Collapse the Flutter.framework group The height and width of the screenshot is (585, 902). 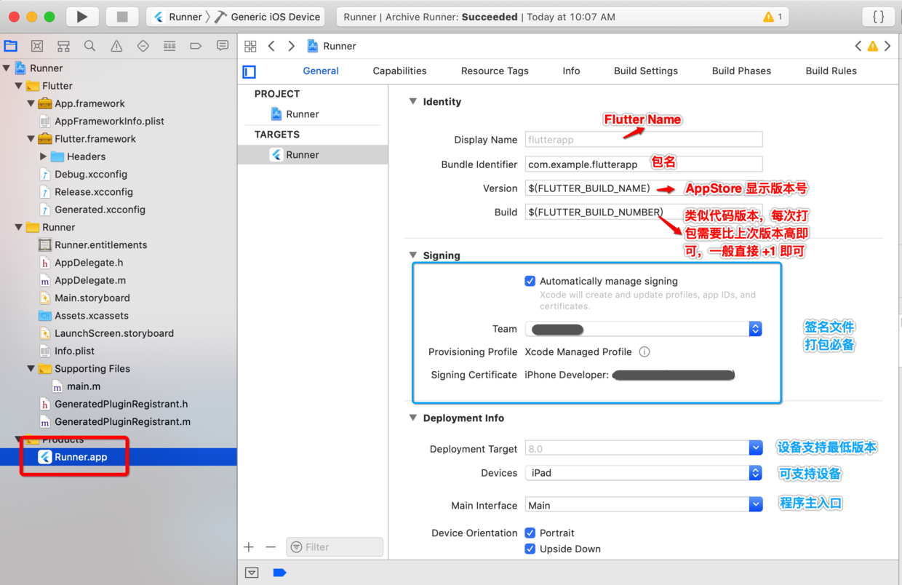coord(31,139)
